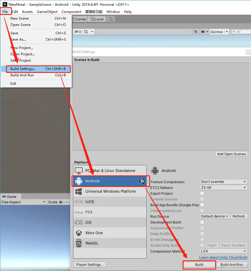Image resolution: width=251 pixels, height=271 pixels.
Task: Select the Universal Windows Platform icon
Action: click(x=79, y=192)
